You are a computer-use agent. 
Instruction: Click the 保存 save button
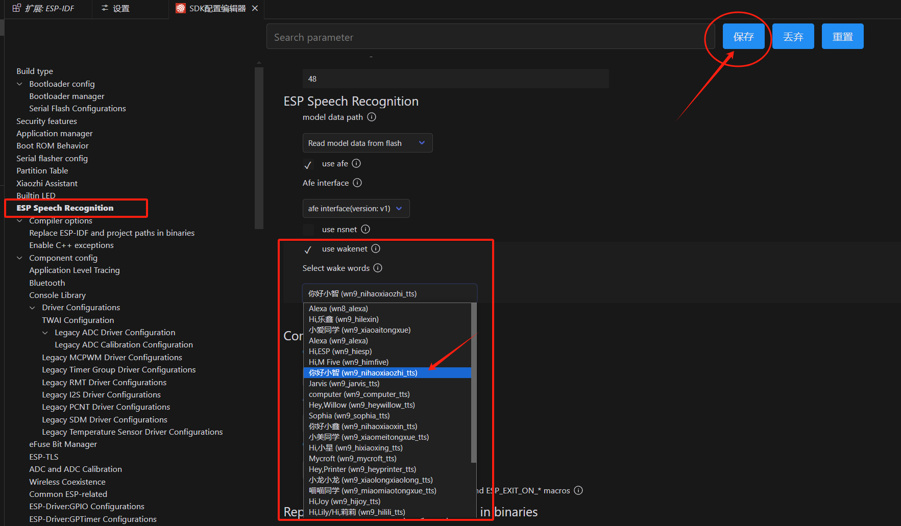(x=743, y=37)
